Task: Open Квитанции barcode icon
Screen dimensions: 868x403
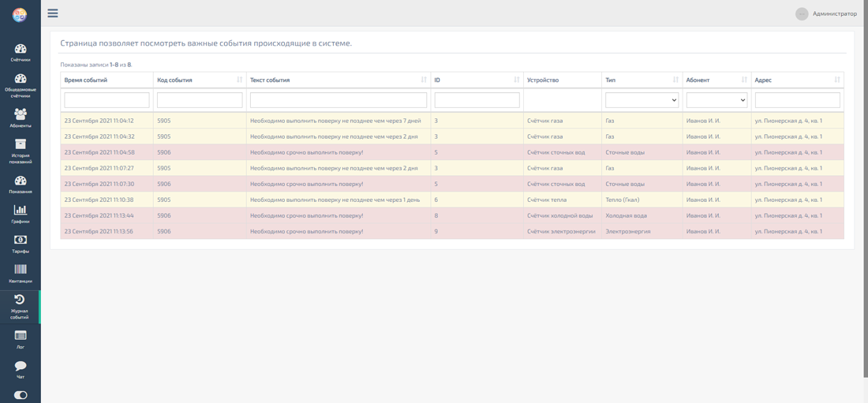Action: coord(21,273)
